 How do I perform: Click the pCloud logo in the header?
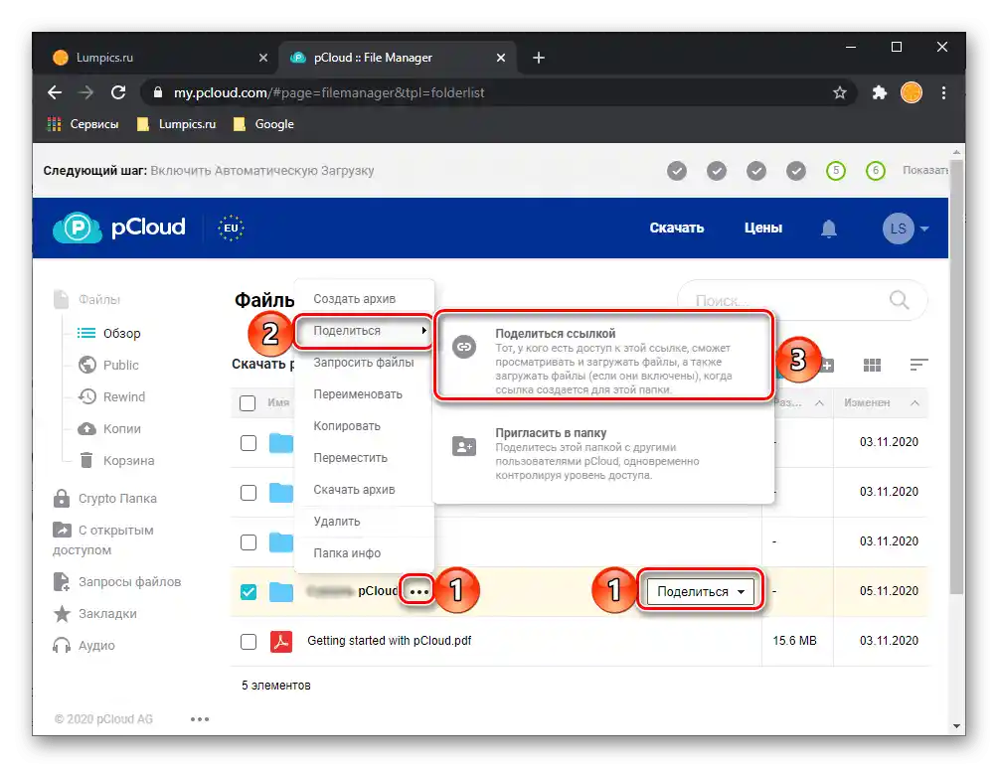tap(119, 228)
